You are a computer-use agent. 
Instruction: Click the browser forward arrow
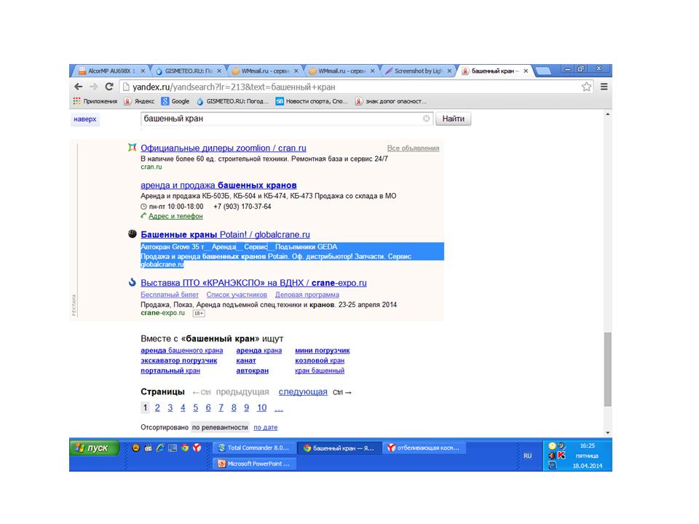coord(94,87)
